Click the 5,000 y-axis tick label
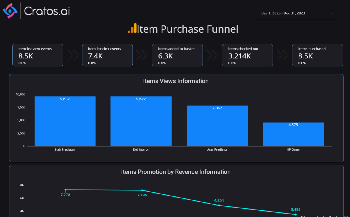350x217 pixels. click(21, 120)
